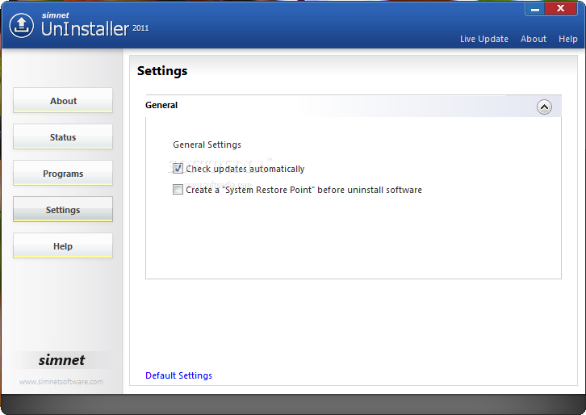This screenshot has width=586, height=415.
Task: Close the UnInstaller window
Action: [561, 9]
